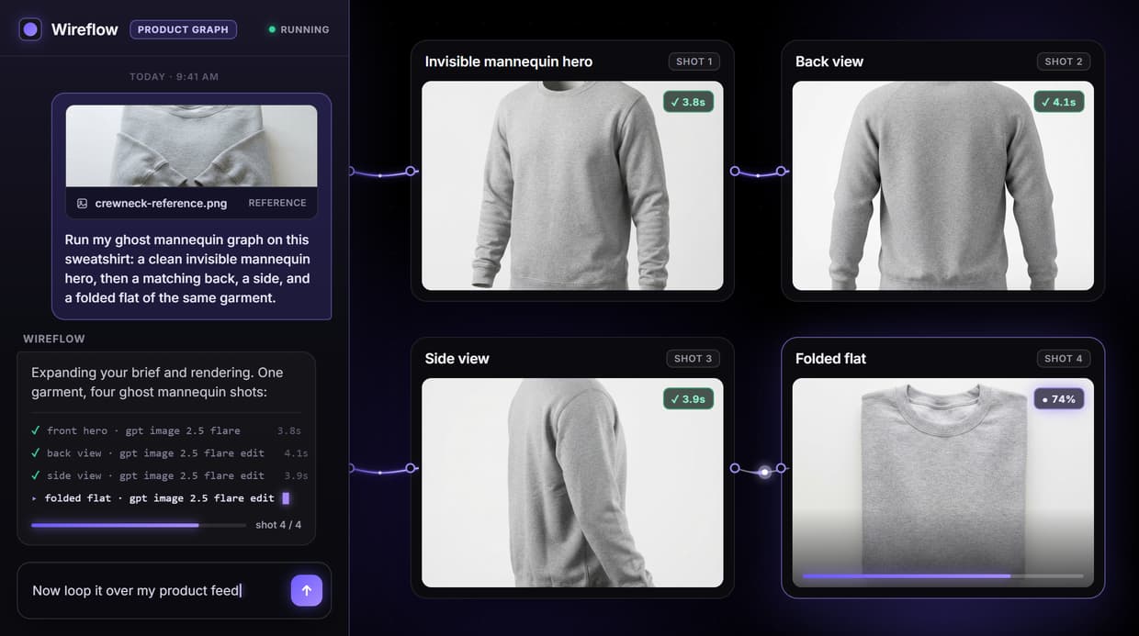
Task: Click the green RUNNING status dot
Action: tap(272, 29)
